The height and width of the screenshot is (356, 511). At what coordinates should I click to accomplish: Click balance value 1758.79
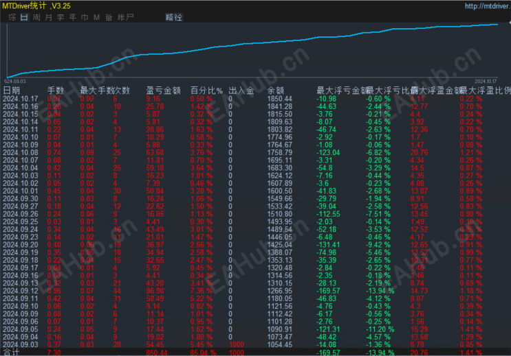point(280,152)
